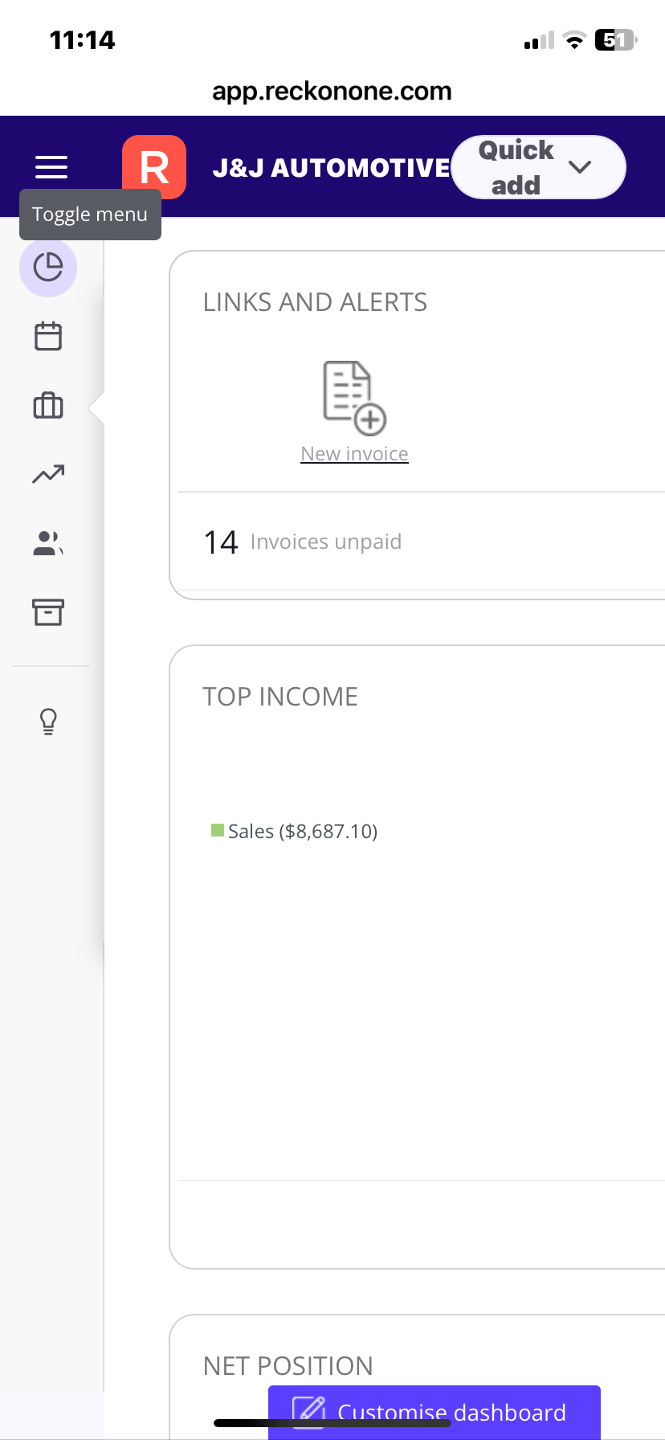
Task: Click the TOP INCOME panel heading
Action: coord(280,697)
